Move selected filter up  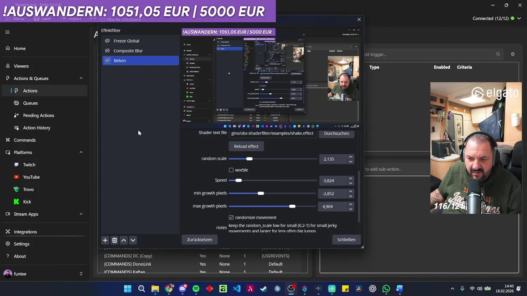tap(124, 240)
